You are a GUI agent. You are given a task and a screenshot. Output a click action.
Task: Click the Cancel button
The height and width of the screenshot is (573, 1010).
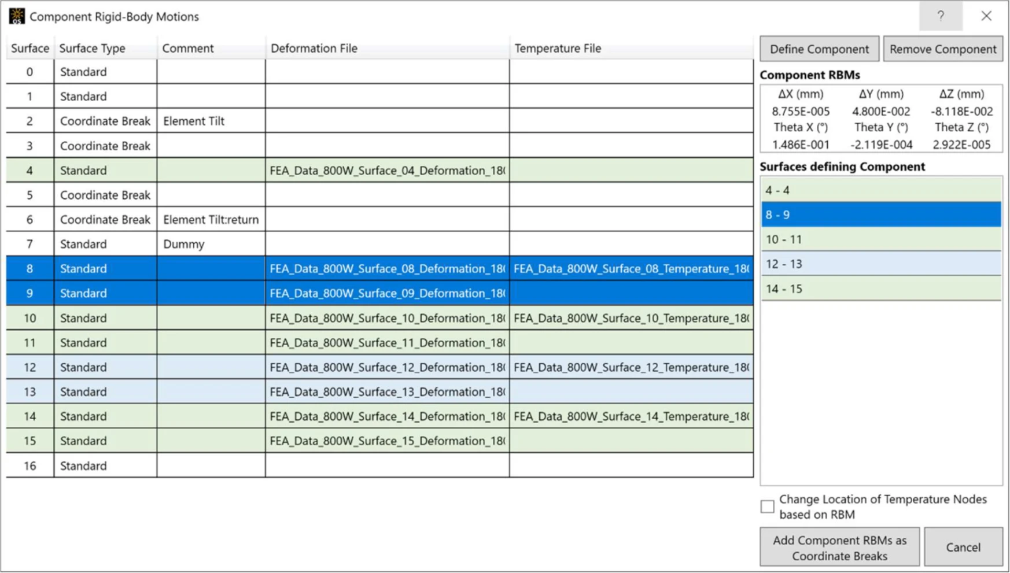[963, 547]
